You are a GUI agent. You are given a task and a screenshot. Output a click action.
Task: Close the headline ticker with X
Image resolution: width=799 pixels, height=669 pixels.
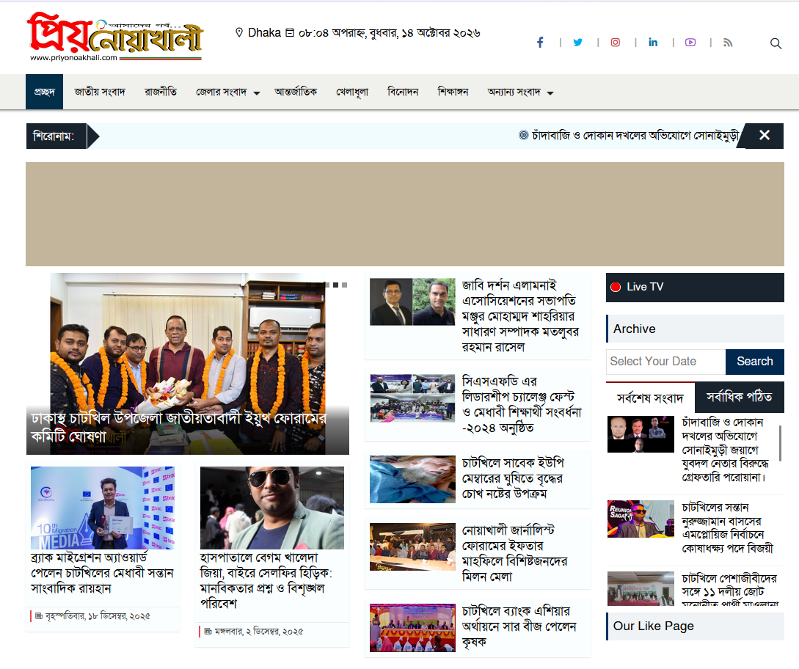point(764,136)
